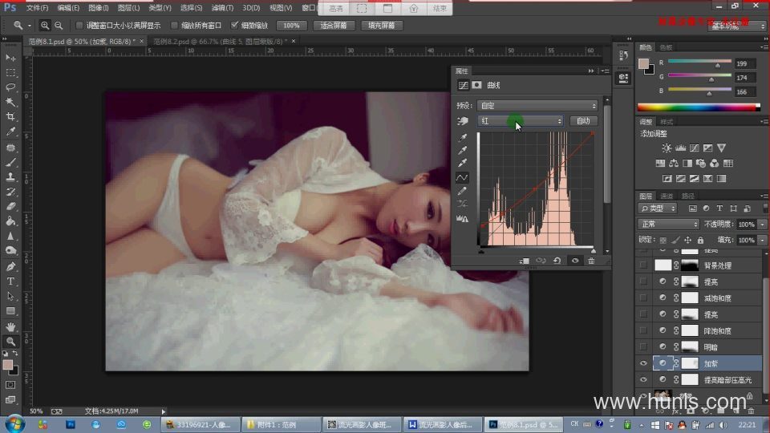Click the color spectrum ramp bar
Image resolution: width=770 pixels, height=433 pixels.
(698, 107)
